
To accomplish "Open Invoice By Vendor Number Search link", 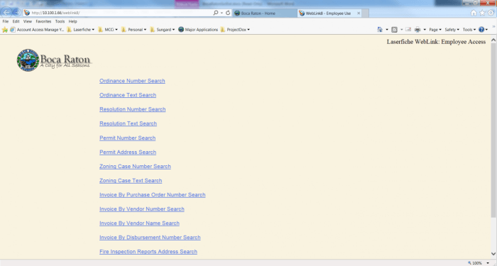I will pyautogui.click(x=142, y=209).
